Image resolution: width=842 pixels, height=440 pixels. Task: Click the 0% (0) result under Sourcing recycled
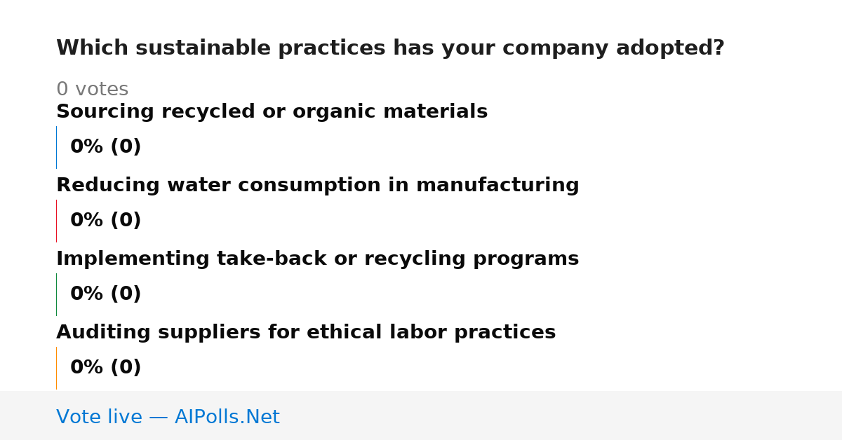pos(105,147)
